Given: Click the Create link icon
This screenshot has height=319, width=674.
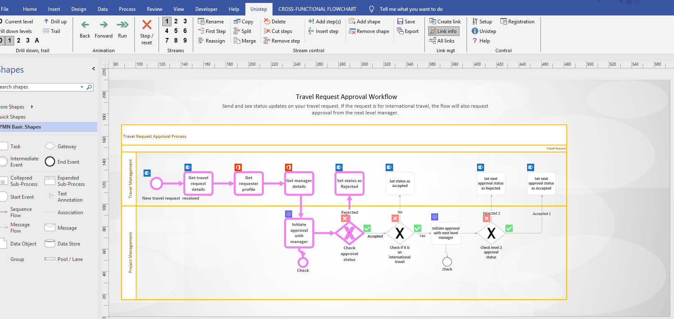Looking at the screenshot, I should [x=433, y=22].
